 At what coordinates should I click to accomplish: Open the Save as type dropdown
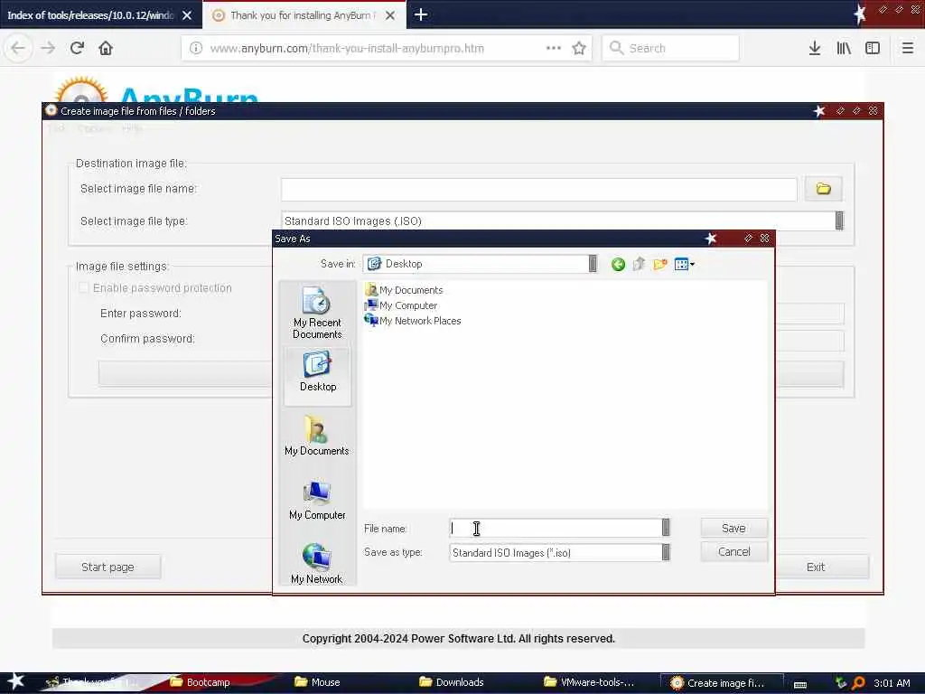point(666,552)
